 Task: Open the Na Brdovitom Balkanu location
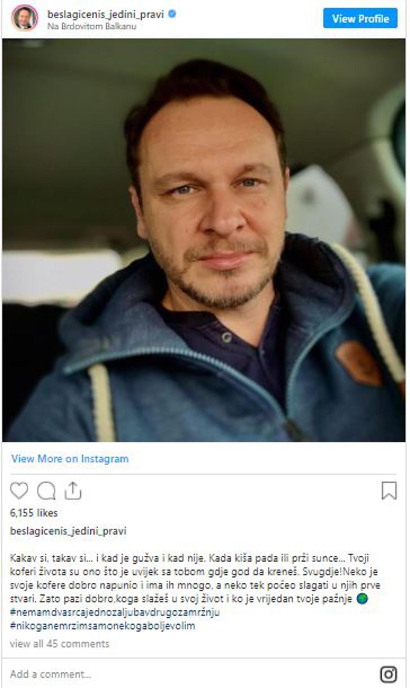point(92,26)
